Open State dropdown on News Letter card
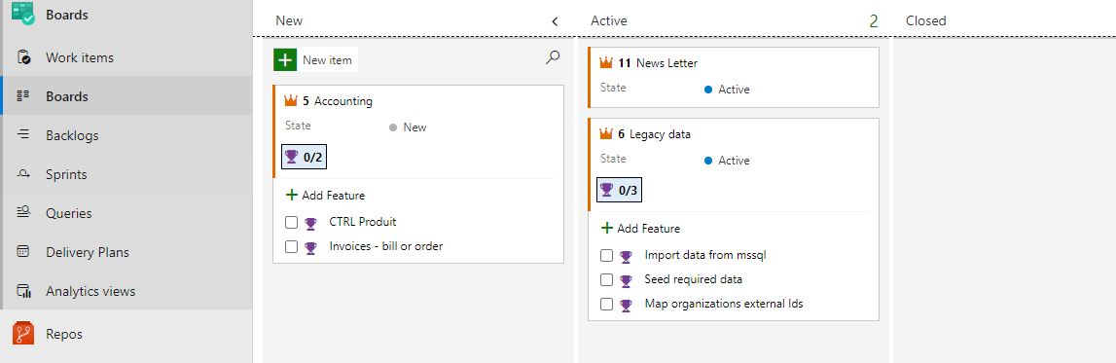 [x=727, y=90]
